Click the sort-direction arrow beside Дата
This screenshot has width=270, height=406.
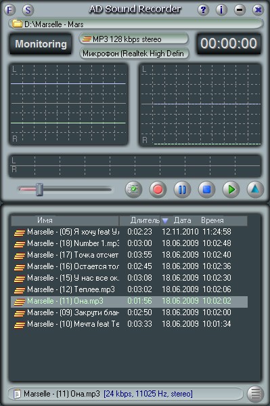[165, 221]
